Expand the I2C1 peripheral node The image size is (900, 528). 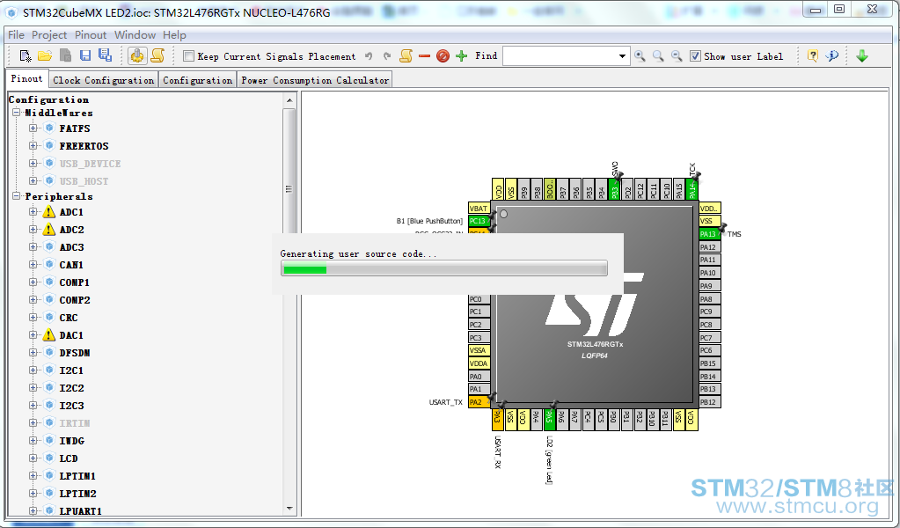coord(33,370)
